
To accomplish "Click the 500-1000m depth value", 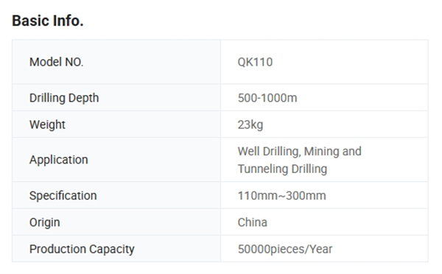I will click(267, 98).
